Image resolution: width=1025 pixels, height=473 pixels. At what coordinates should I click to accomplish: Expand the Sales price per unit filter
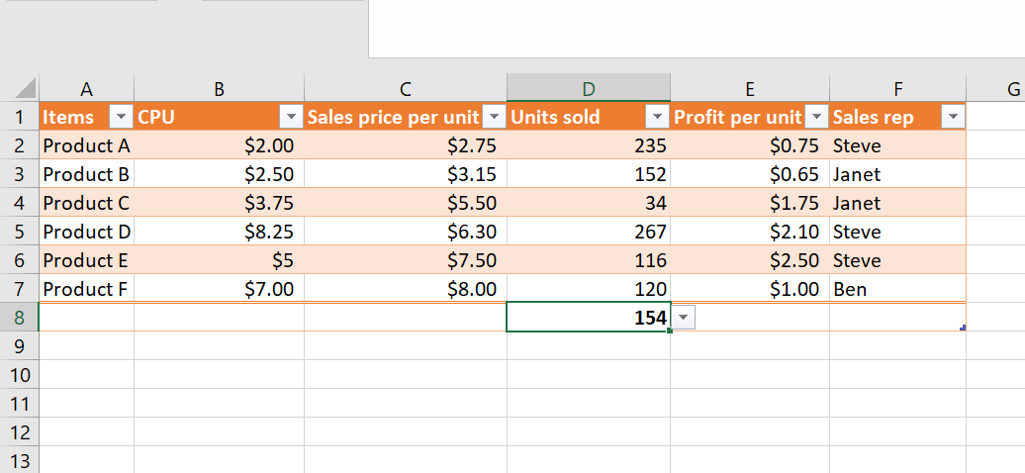[493, 117]
